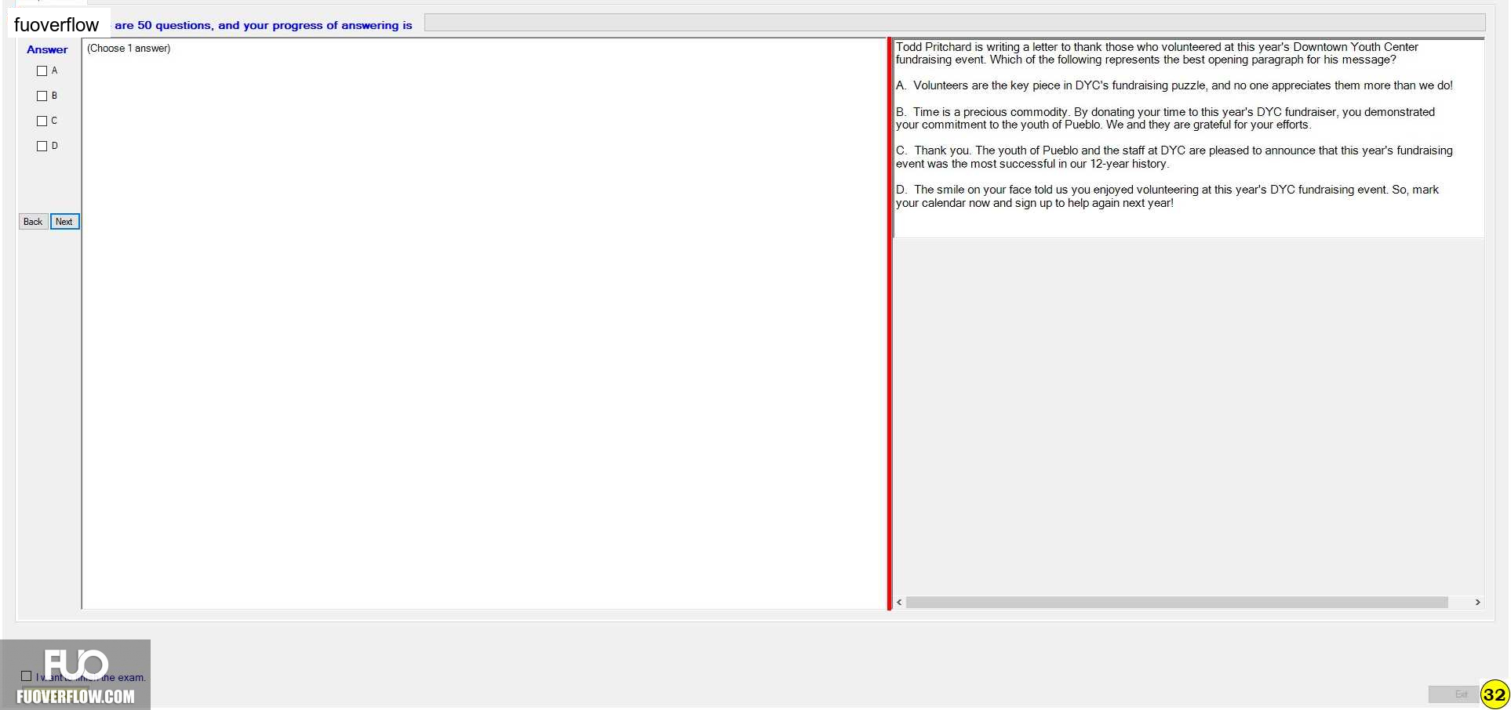Check answer option B checkbox
Image resolution: width=1511 pixels, height=710 pixels.
[x=42, y=96]
